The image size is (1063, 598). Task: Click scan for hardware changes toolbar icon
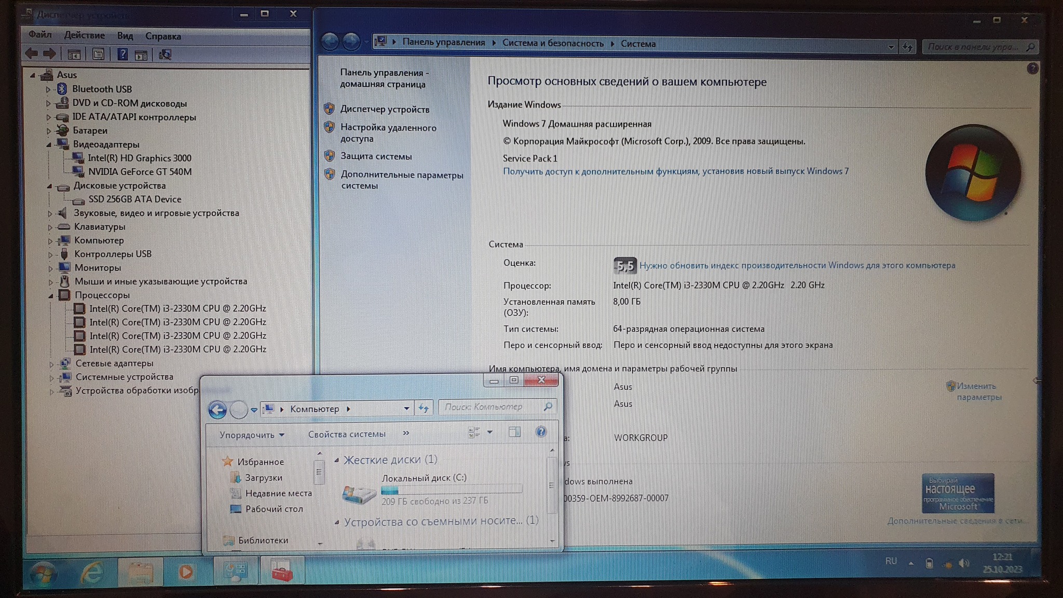[x=165, y=54]
